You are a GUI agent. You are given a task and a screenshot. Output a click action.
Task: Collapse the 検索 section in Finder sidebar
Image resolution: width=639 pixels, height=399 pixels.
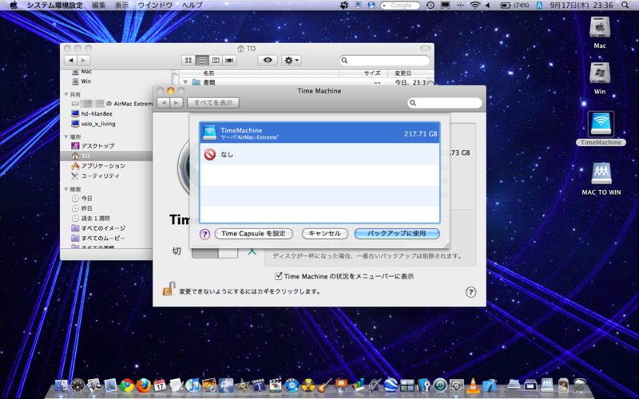[66, 189]
